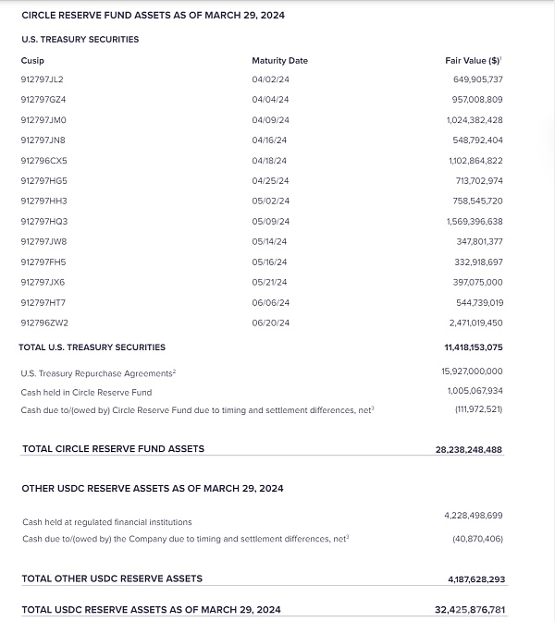Click total USDC reserve amount 32,425,876,781
Screen dimensions: 555x621
point(470,610)
